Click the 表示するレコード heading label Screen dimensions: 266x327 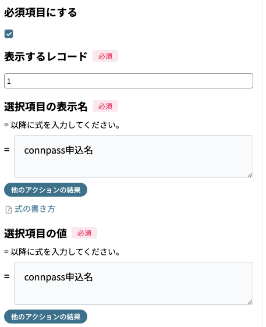click(x=45, y=56)
